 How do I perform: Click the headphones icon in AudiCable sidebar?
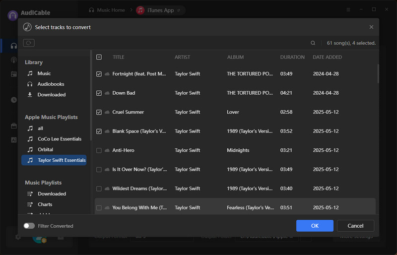click(x=14, y=46)
